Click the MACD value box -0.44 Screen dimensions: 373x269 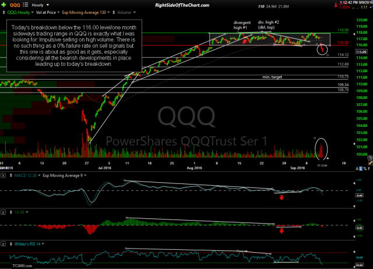point(359,195)
